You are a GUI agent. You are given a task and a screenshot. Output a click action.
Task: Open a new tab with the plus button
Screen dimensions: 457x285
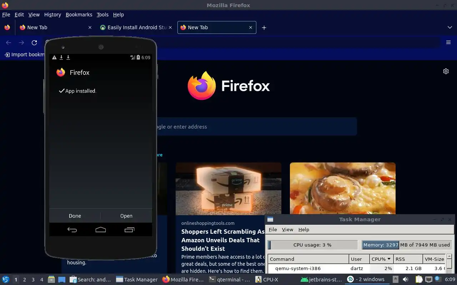point(264,27)
